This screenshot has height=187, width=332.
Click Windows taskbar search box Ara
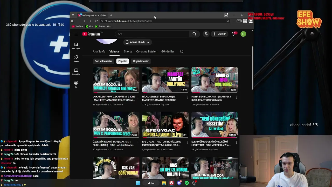151,183
